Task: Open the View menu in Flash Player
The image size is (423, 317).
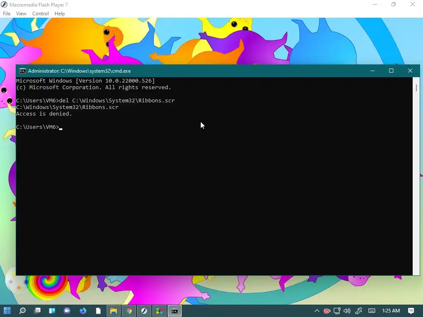Action: tap(21, 14)
